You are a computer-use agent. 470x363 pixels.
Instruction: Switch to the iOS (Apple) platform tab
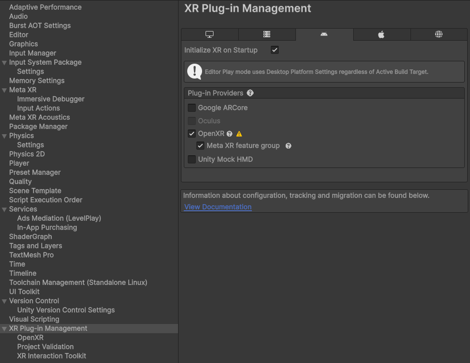pyautogui.click(x=381, y=34)
